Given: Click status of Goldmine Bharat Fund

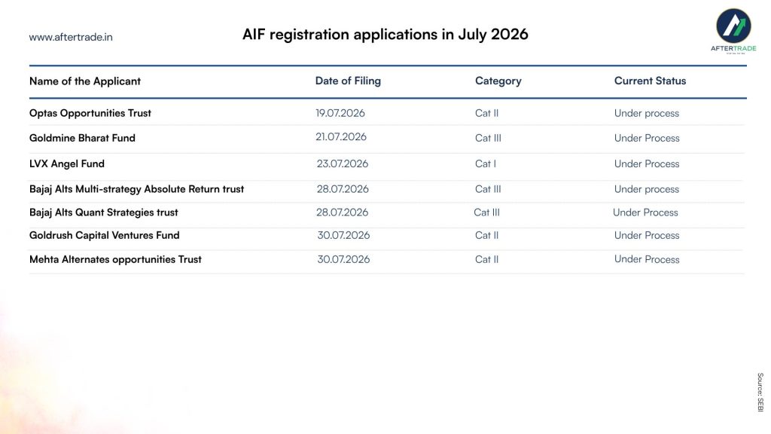Looking at the screenshot, I should coord(647,139).
